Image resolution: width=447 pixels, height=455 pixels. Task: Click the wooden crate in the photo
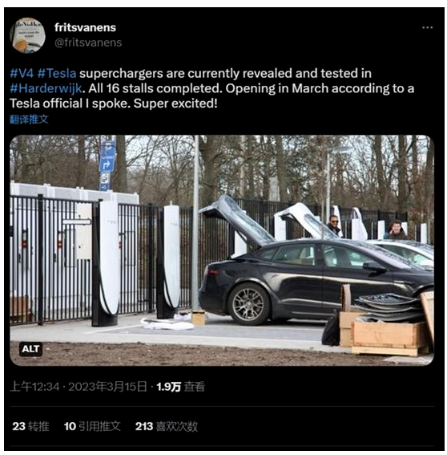pos(389,337)
